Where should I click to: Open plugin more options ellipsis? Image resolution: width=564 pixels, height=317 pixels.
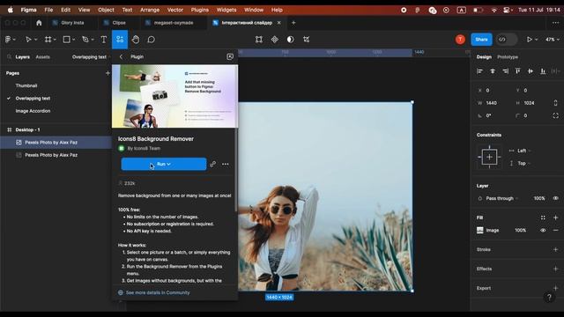(226, 164)
